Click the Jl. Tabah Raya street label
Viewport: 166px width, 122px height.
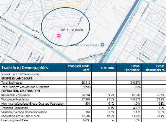(145, 11)
